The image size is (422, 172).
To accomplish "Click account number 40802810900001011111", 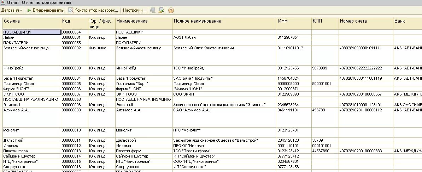I will pyautogui.click(x=366, y=55).
